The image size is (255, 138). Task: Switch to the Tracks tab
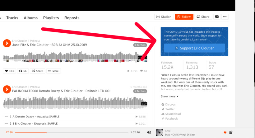[x=12, y=18]
